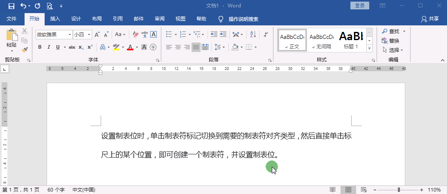Screen dimensions: 447x194
Task: Switch to the 布局 (Layout) tab
Action: [97, 19]
